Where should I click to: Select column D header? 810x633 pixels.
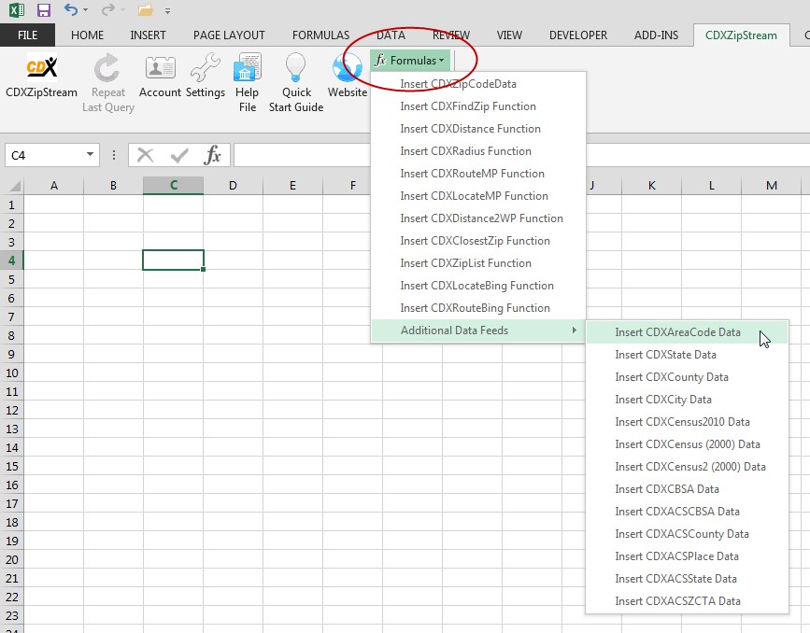point(233,186)
